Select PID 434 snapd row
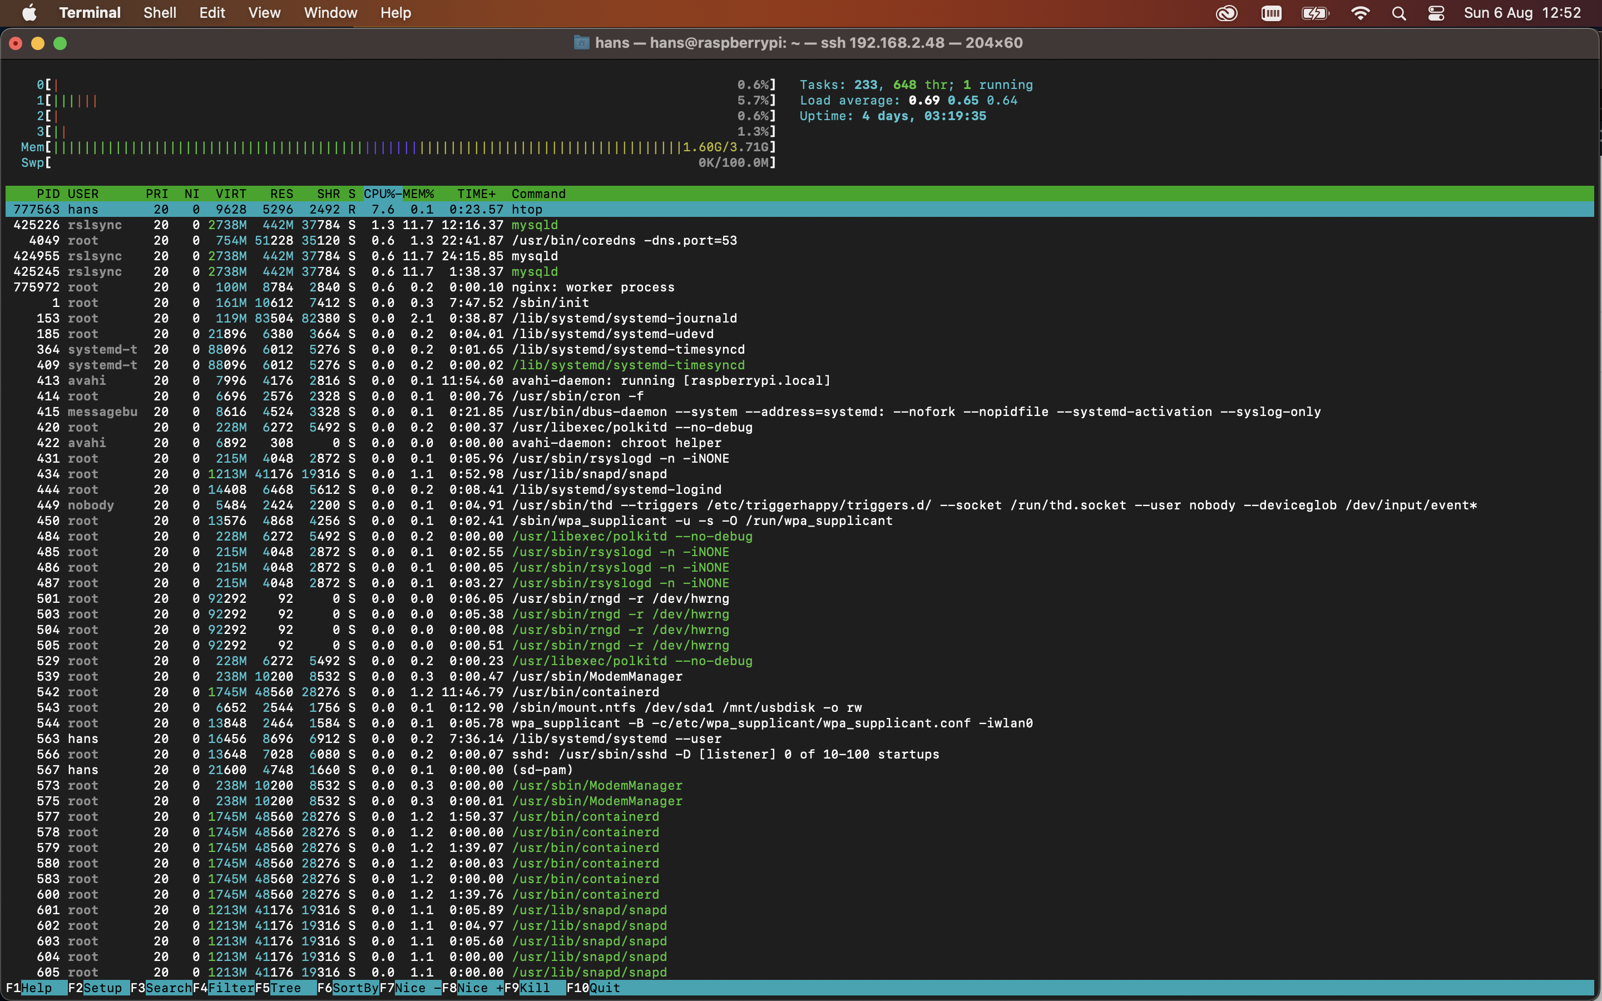Screen dimensions: 1602x1001 pos(800,474)
